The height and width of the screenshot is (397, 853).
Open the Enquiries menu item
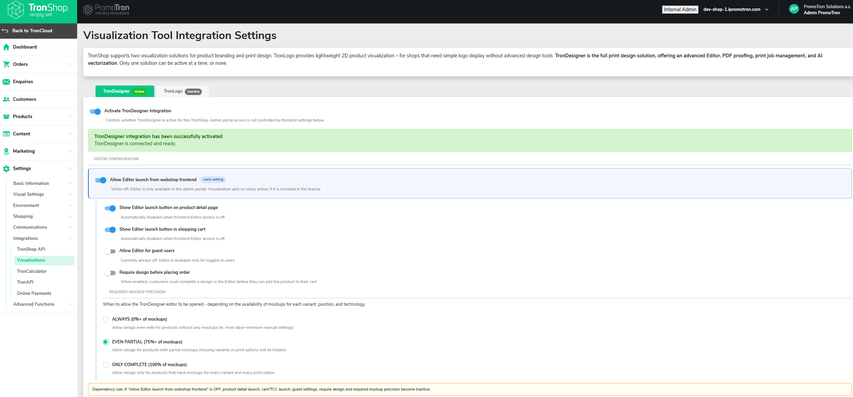(x=38, y=82)
